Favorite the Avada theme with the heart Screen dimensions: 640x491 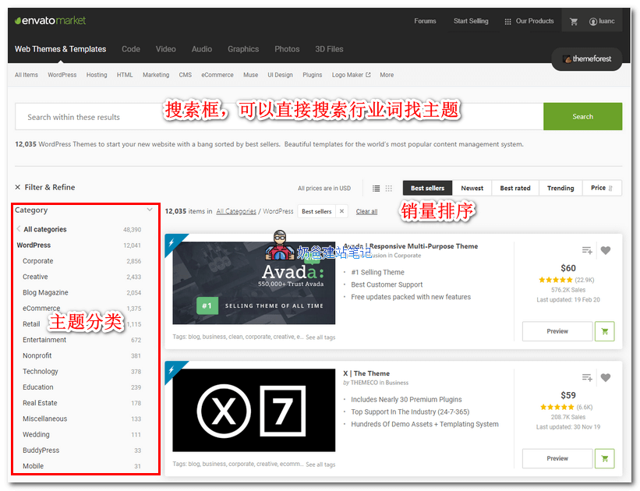(x=606, y=250)
